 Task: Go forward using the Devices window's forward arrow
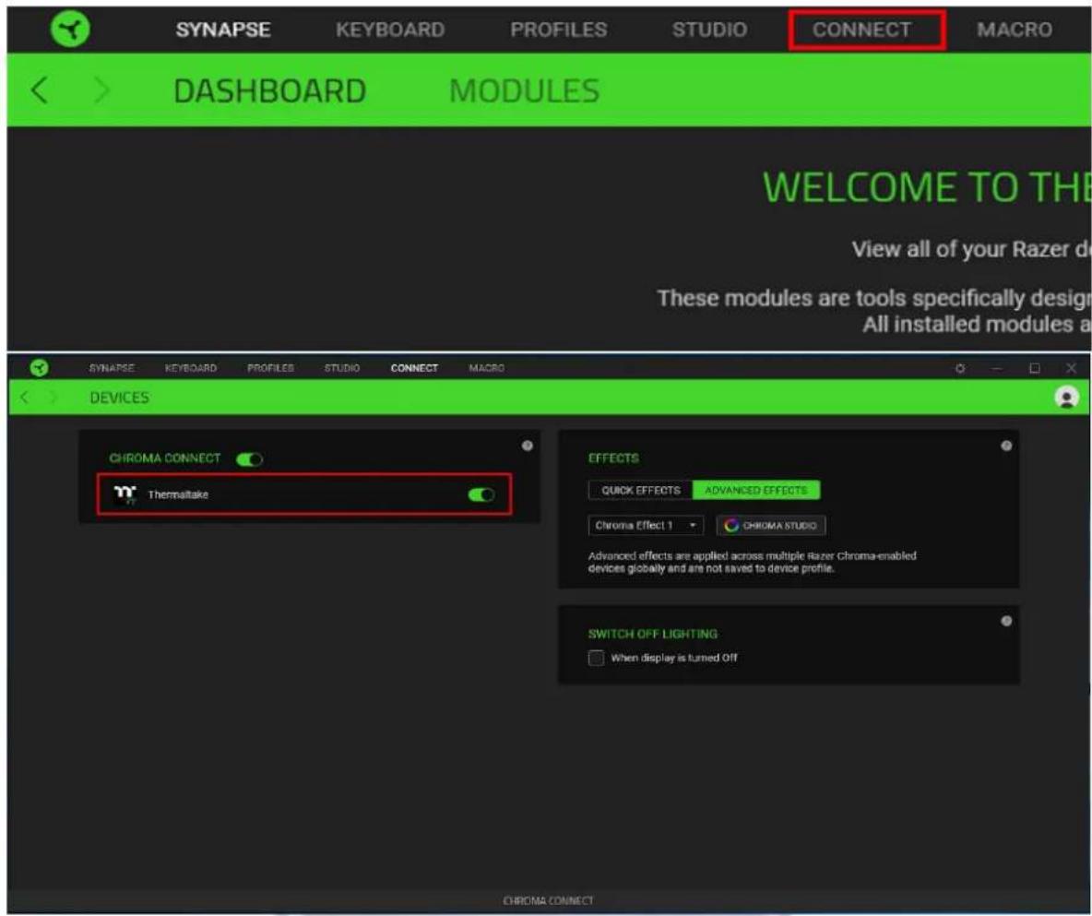point(53,397)
